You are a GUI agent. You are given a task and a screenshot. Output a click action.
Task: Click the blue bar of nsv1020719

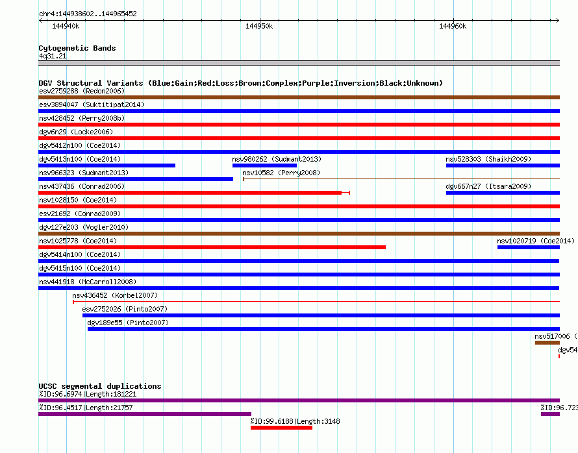pos(529,247)
